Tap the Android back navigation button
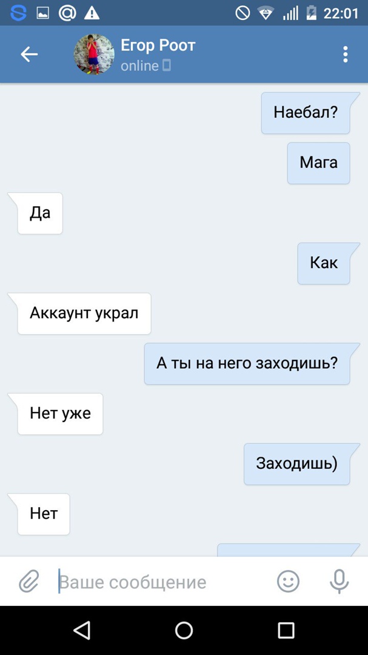368x655 pixels. (x=82, y=630)
